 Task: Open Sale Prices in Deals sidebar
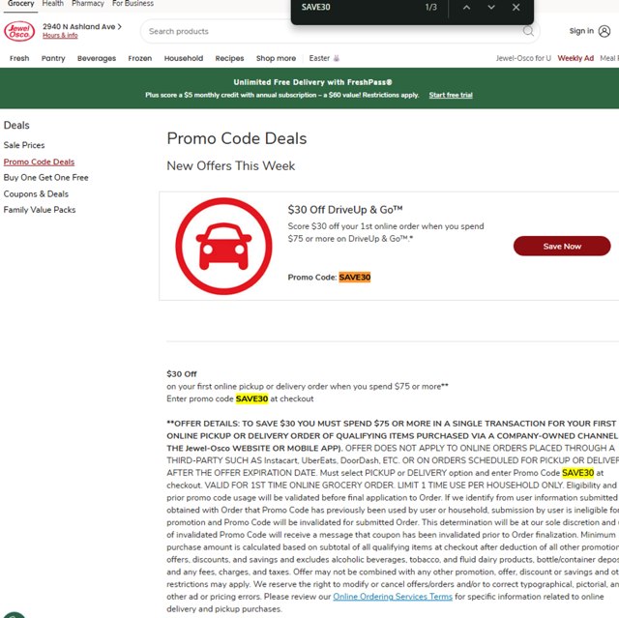click(24, 145)
